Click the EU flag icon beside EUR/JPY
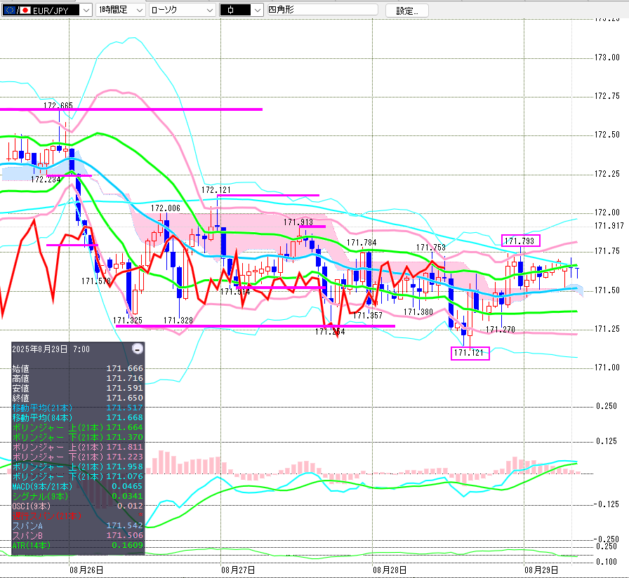Viewport: 629px width, 578px height. (9, 11)
